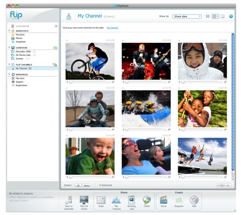The image size is (241, 215).
Task: Toggle favorite star on laughing baby video
Action: (67, 135)
